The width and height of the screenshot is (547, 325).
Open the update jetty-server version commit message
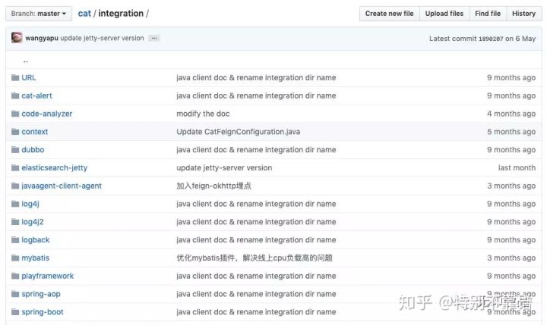pos(102,38)
